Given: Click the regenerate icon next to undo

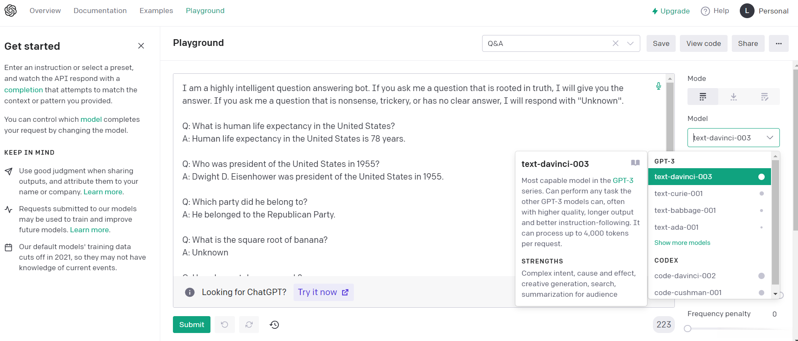Looking at the screenshot, I should pyautogui.click(x=249, y=325).
